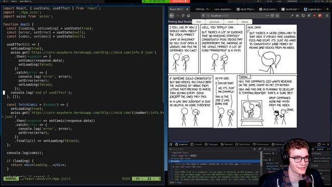Switch to the cors-anywhere browser tab
The image size is (332, 187).
(x=223, y=9)
